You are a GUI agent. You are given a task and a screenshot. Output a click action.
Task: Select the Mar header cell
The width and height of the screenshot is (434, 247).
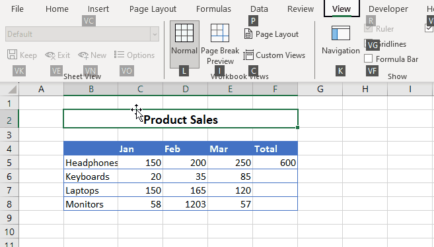[230, 149]
